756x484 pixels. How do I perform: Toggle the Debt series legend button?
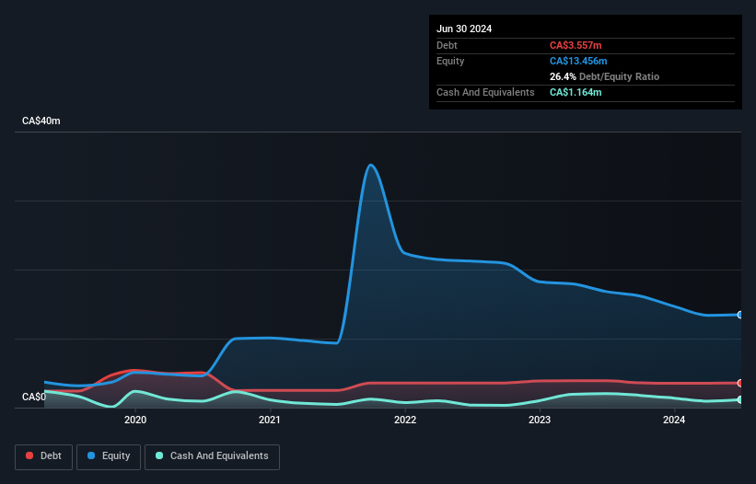point(44,456)
